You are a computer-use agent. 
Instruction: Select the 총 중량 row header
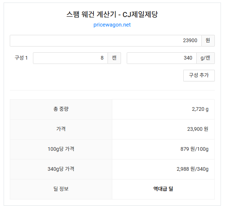[x=61, y=109]
